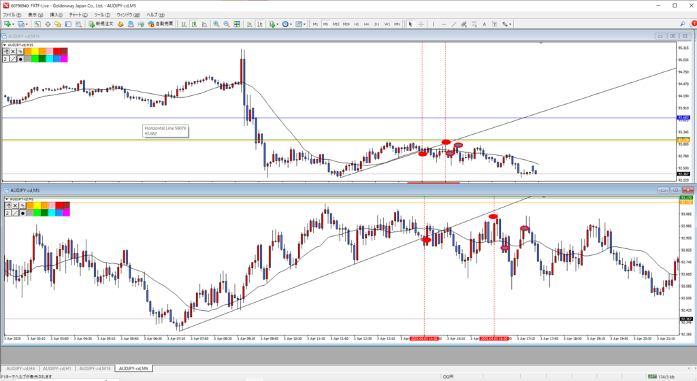This screenshot has height=381, width=697.
Task: Collapse the AUDJPY-cd,M15 panel triangle
Action: (5, 45)
